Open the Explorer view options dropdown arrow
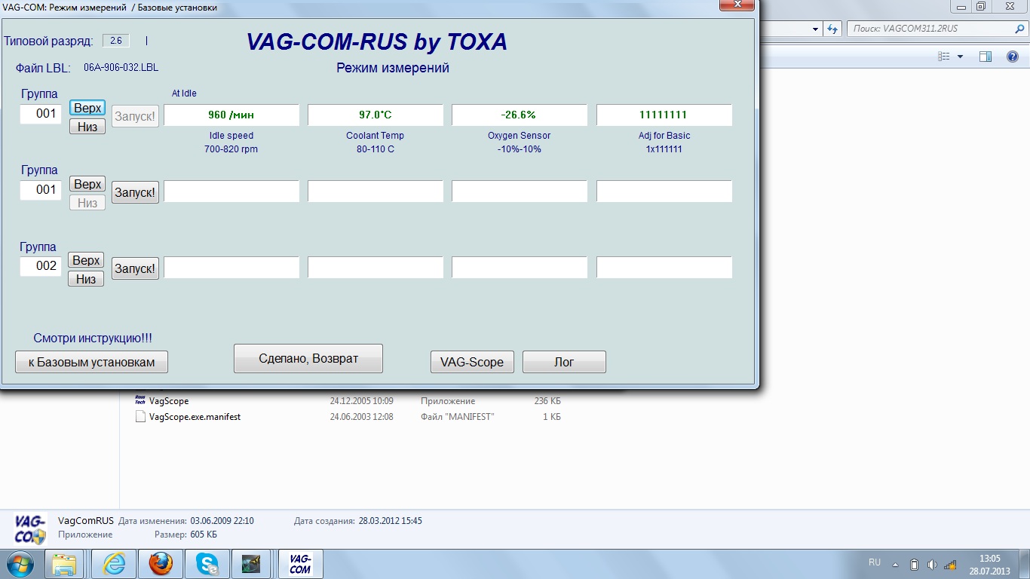Viewport: 1030px width, 579px height. [960, 57]
